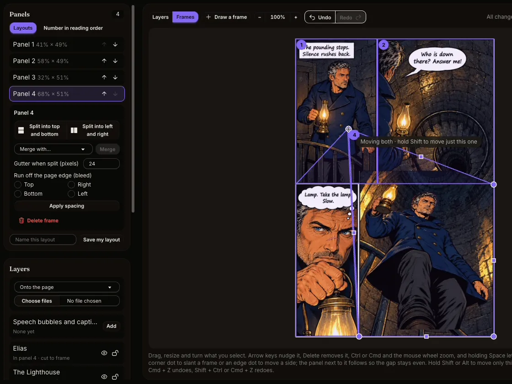Enable Left bleed option
This screenshot has height=384, width=512.
pos(71,194)
